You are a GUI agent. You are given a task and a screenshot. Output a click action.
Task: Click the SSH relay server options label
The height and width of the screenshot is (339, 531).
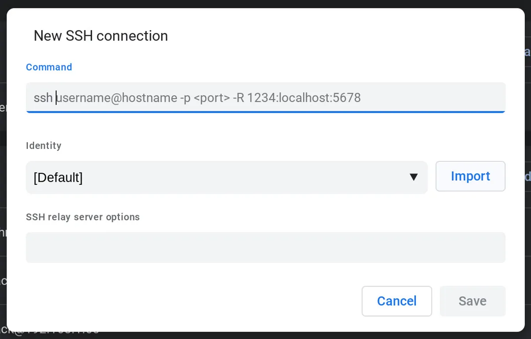tap(83, 217)
